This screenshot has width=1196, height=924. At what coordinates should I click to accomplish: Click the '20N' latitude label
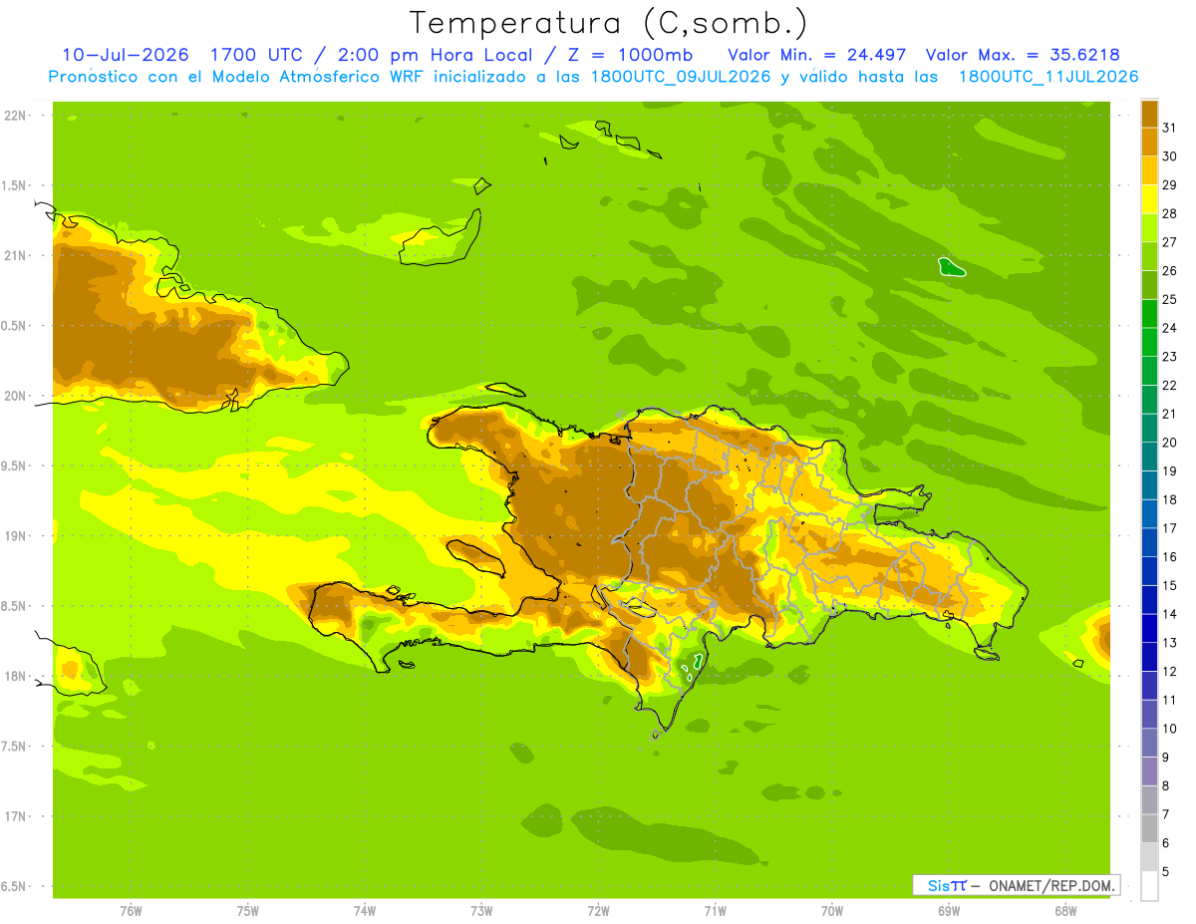pyautogui.click(x=16, y=396)
